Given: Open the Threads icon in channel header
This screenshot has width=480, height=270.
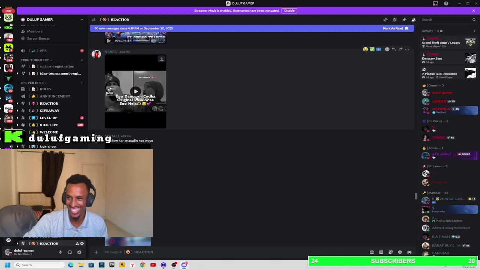Looking at the screenshot, I should (x=385, y=19).
